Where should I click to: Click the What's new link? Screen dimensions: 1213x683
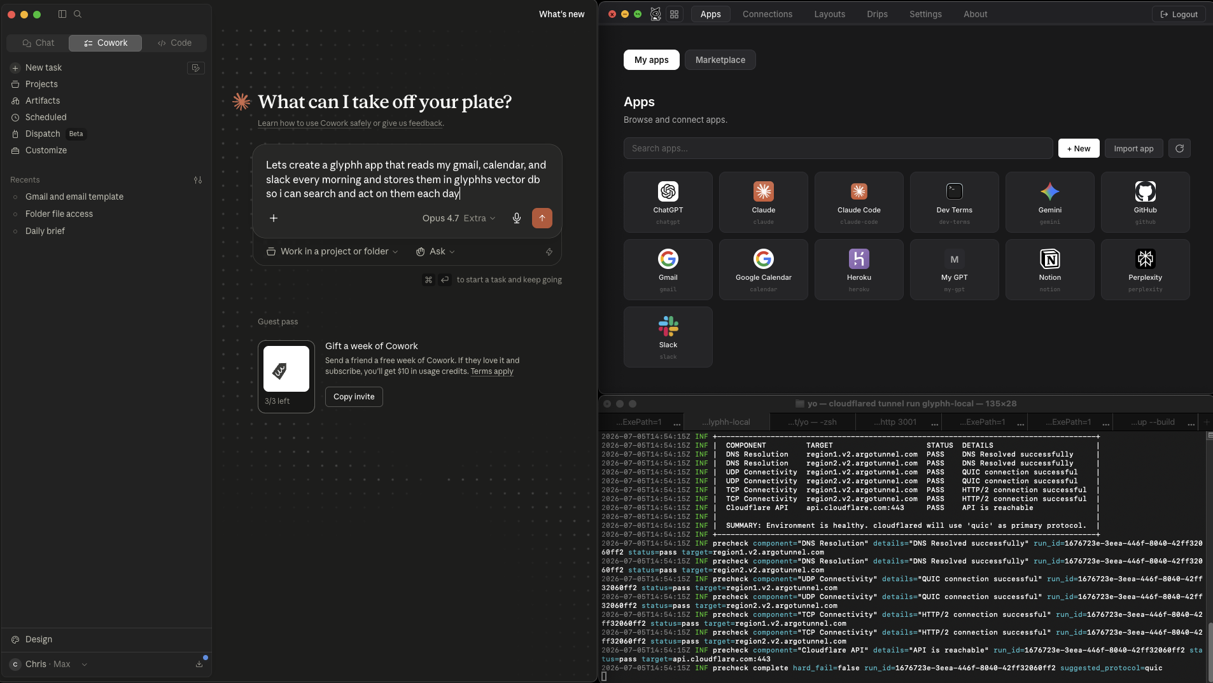coord(561,14)
